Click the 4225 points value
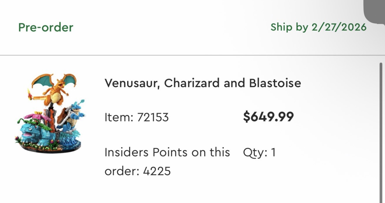This screenshot has height=203, width=385. [157, 171]
